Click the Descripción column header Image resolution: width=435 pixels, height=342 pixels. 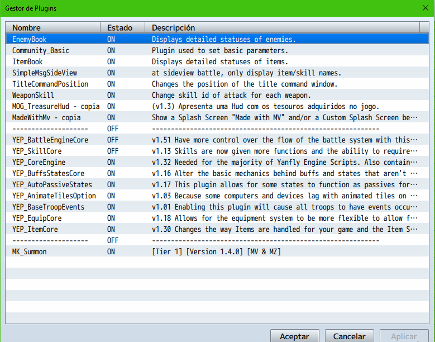pos(282,27)
